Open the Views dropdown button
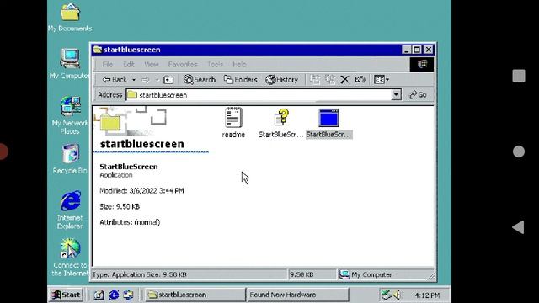 [382, 80]
